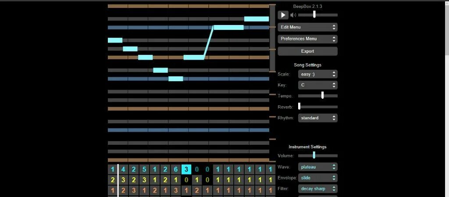449x197 pixels.
Task: Select the cyan pattern cell numbered 6
Action: coord(176,169)
